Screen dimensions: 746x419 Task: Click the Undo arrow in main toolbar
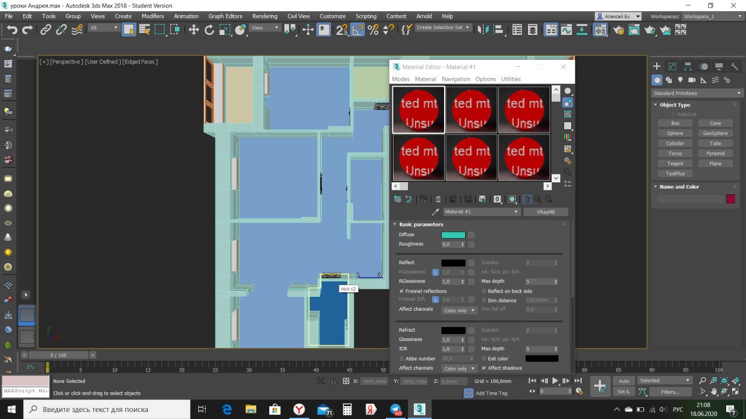(12, 30)
